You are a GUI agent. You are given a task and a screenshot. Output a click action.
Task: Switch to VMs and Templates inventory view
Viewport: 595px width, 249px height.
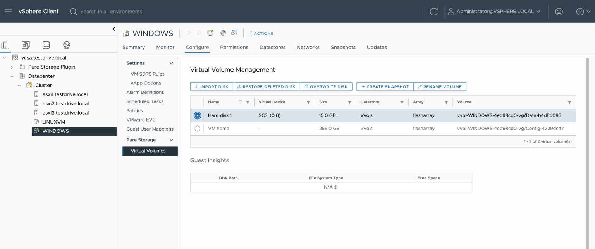click(26, 45)
